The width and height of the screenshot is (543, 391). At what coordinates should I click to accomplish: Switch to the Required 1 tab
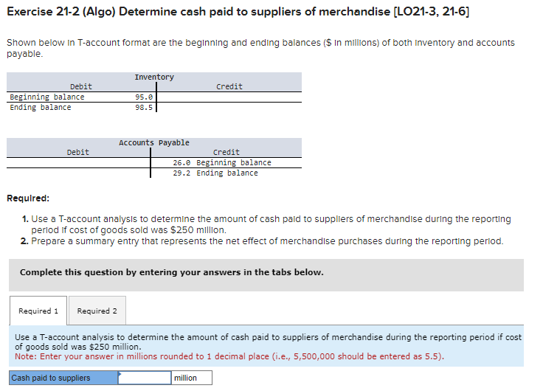(x=38, y=311)
